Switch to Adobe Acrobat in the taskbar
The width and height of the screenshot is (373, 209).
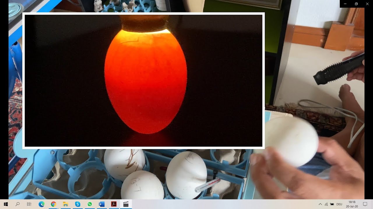pyautogui.click(x=114, y=204)
